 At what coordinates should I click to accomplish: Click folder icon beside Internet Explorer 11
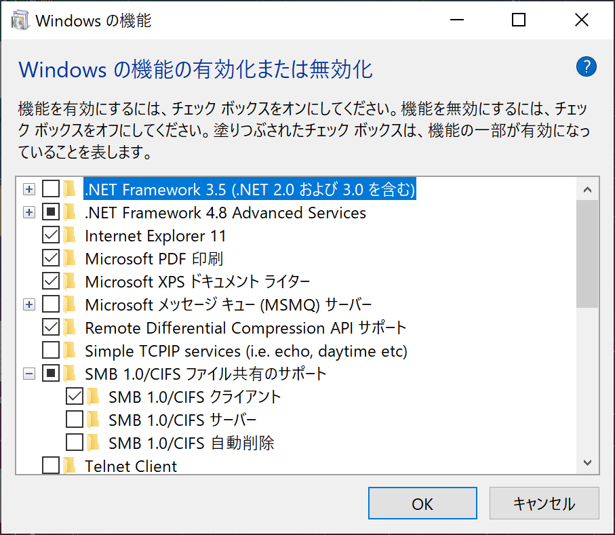tap(70, 235)
